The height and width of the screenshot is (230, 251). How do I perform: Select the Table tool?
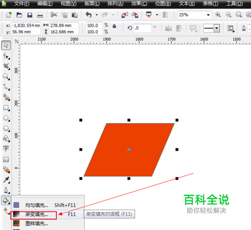click(x=6, y=159)
